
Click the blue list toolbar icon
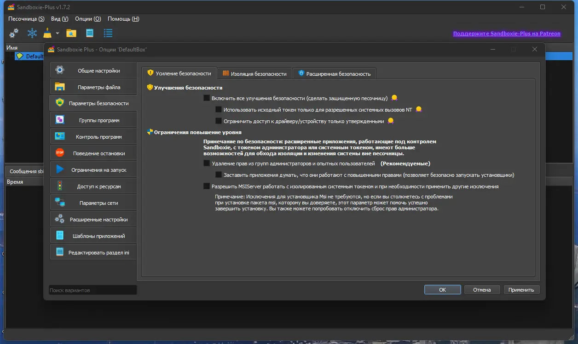(x=108, y=33)
